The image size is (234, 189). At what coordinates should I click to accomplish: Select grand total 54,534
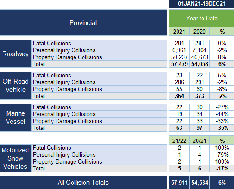click(x=200, y=183)
